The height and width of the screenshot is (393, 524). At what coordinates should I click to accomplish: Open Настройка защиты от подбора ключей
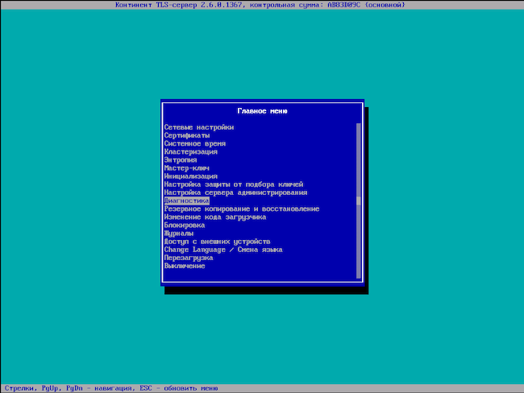(234, 184)
